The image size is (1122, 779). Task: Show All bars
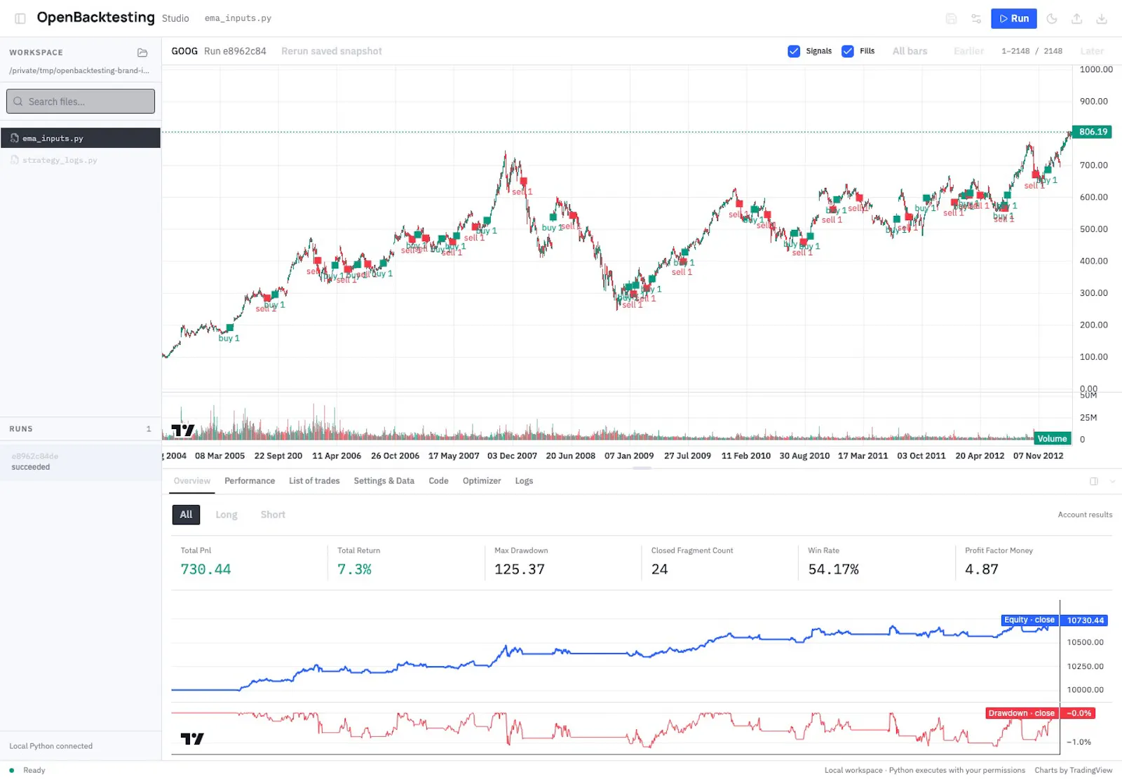pyautogui.click(x=910, y=51)
